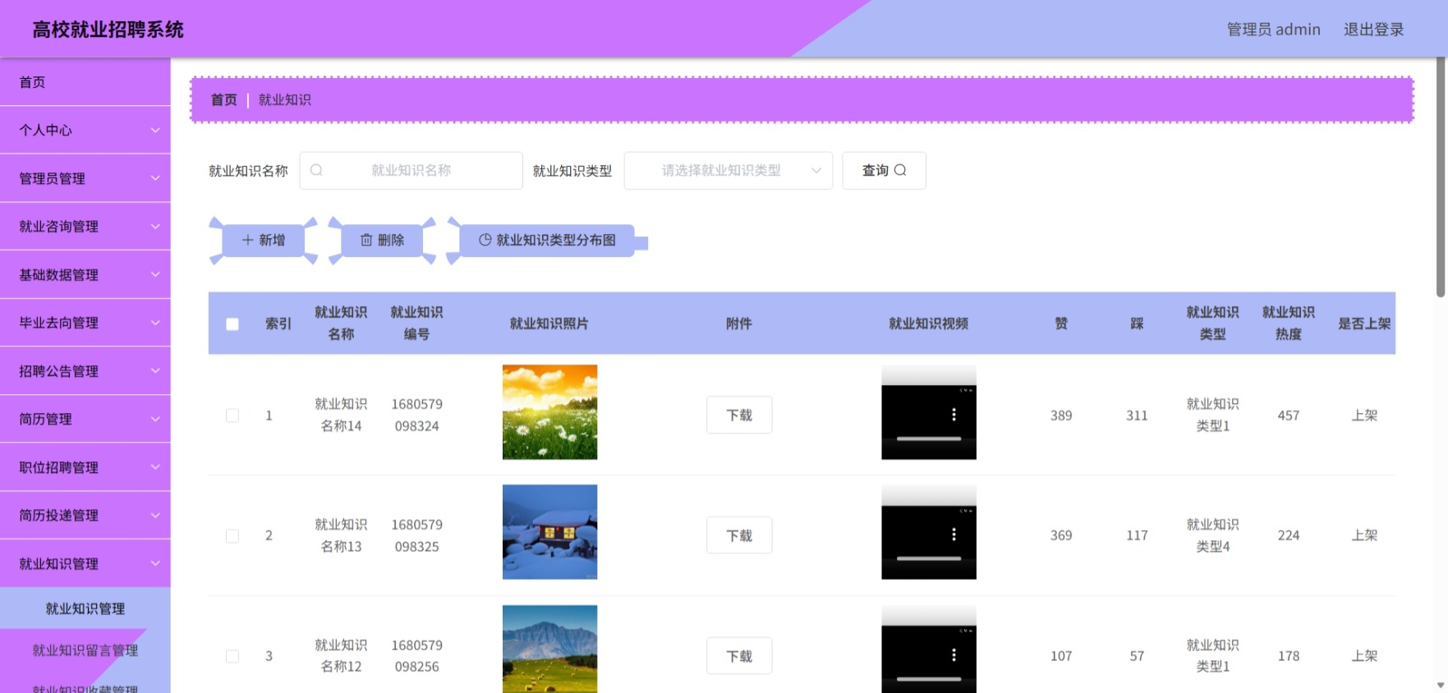Expand the 职位招聘管理 sidebar menu

[x=85, y=467]
